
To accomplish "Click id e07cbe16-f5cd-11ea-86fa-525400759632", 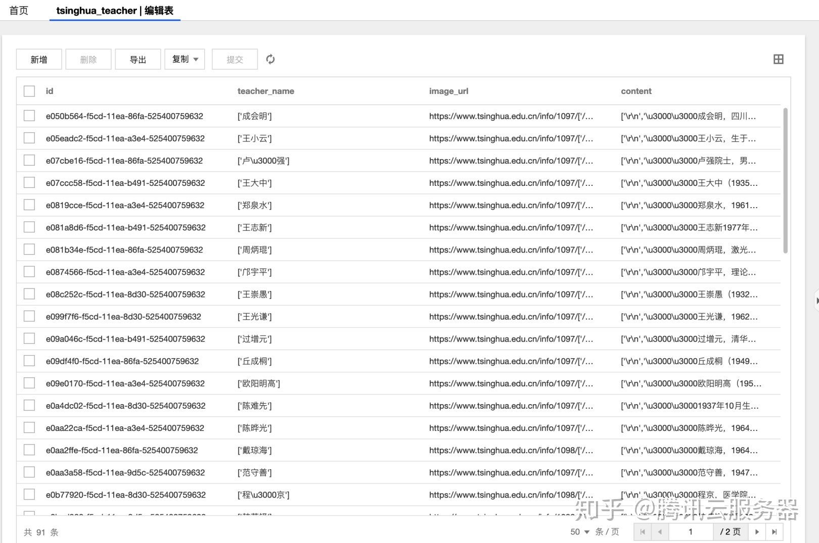I will [x=124, y=161].
